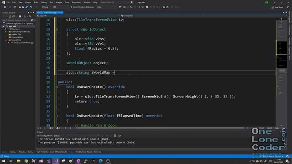Click the error count indicator

[51, 128]
